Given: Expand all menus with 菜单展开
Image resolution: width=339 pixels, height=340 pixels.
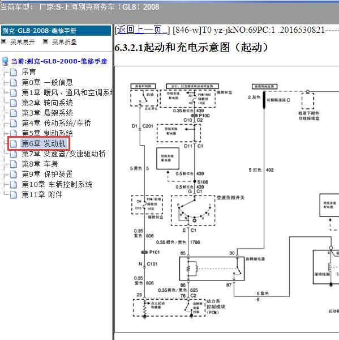Looking at the screenshot, I should click(23, 42).
